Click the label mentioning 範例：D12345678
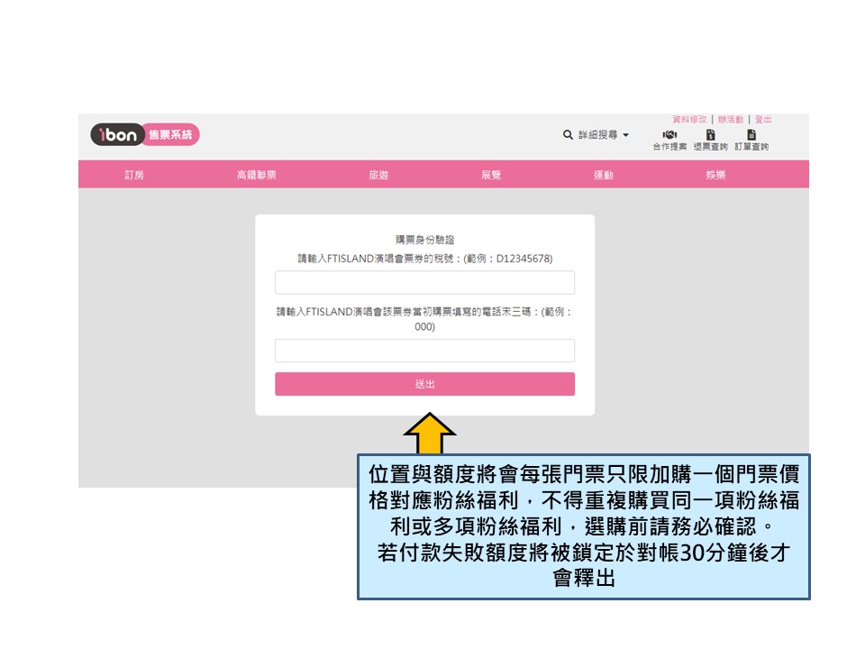The image size is (865, 649). 424,259
